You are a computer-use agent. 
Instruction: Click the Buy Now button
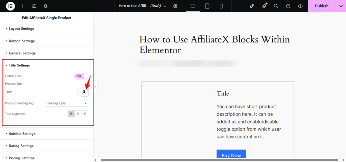[231, 155]
